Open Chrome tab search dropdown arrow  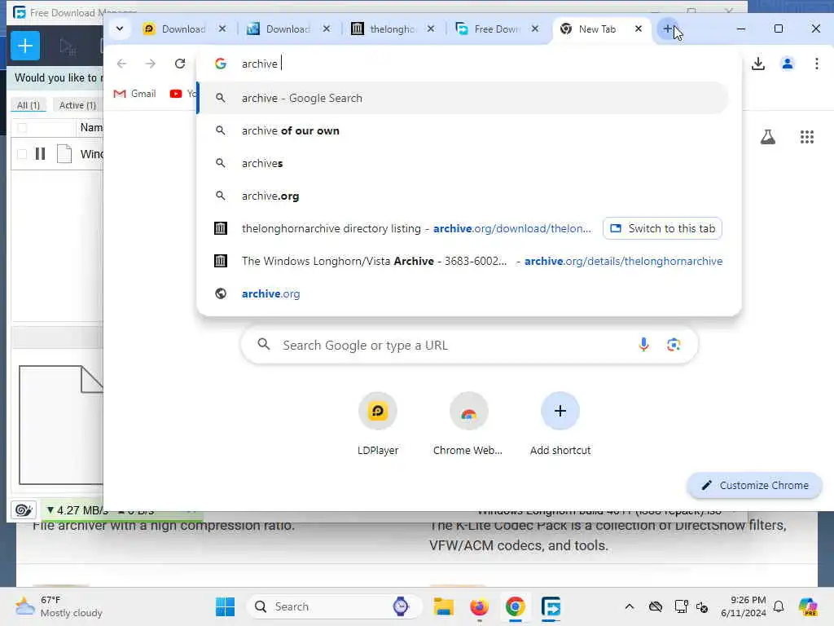pos(120,29)
